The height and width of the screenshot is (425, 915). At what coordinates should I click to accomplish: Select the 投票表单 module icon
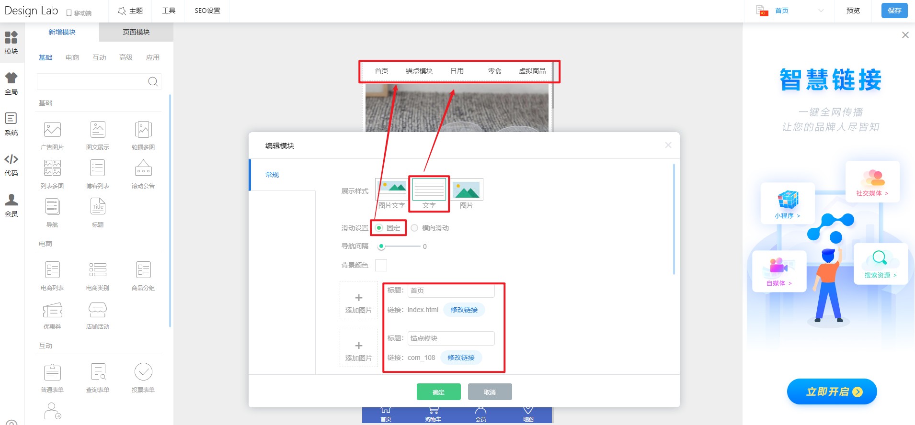coord(143,372)
